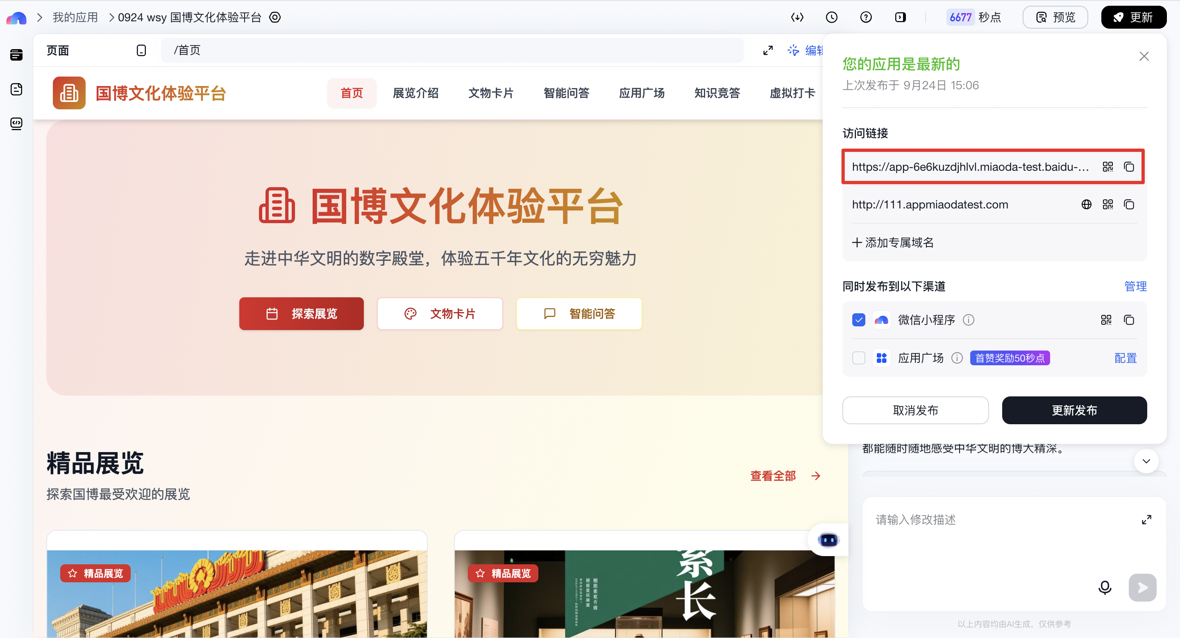The height and width of the screenshot is (638, 1180).
Task: Copy the appmiaodatest.com link
Action: point(1129,205)
